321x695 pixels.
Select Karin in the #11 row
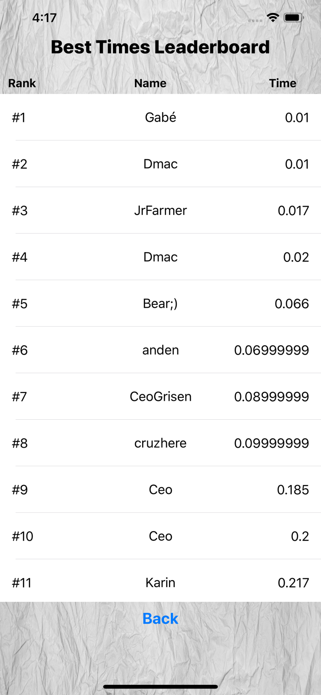[160, 583]
